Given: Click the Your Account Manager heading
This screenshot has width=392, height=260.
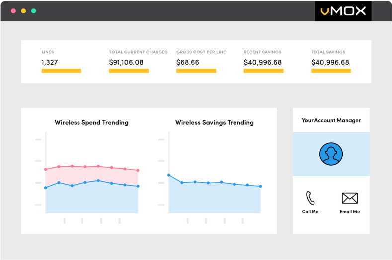Looking at the screenshot, I should (331, 120).
